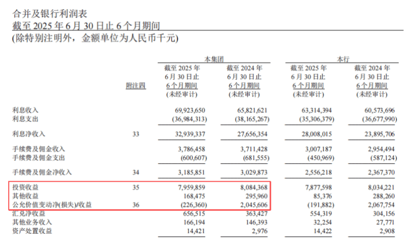Click note number 34 beside 手续费及佣金净收入
Viewport: 404px width, 239px height.
pos(136,172)
